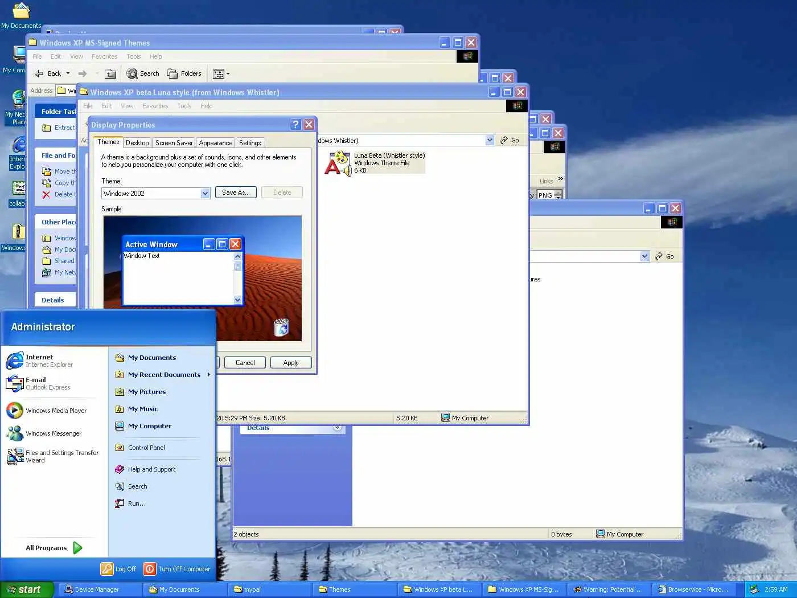Open Help and Support

151,469
